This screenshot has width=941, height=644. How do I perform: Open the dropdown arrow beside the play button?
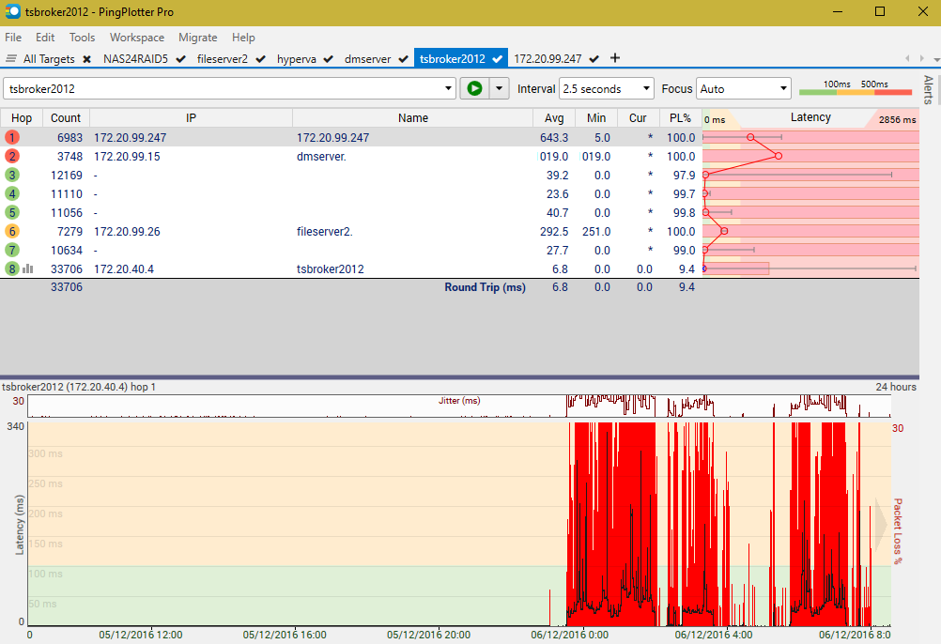499,88
